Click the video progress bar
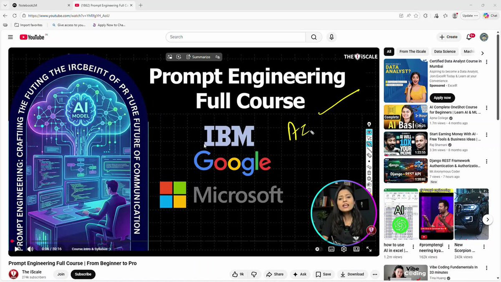Viewport: 501px width, 282px height. (x=194, y=241)
